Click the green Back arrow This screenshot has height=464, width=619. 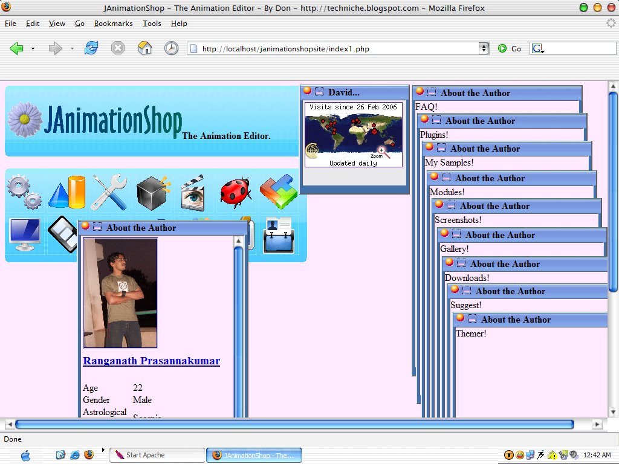pos(16,48)
